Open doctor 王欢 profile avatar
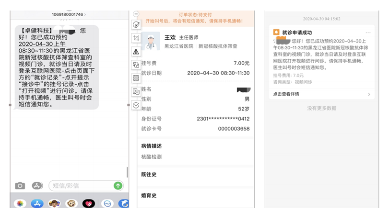 pos(151,41)
